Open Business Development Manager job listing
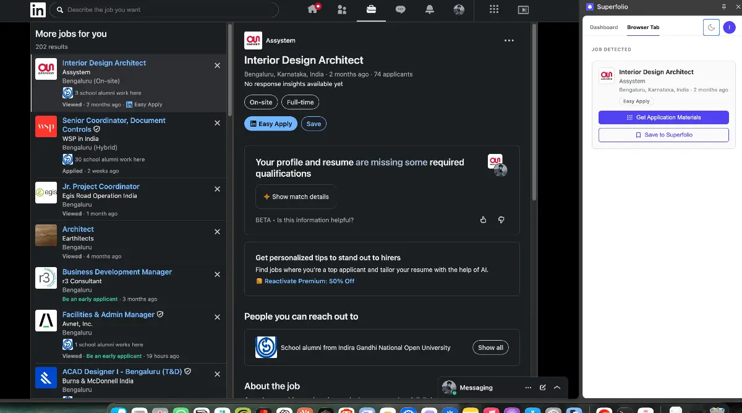Image resolution: width=742 pixels, height=413 pixels. (x=117, y=272)
